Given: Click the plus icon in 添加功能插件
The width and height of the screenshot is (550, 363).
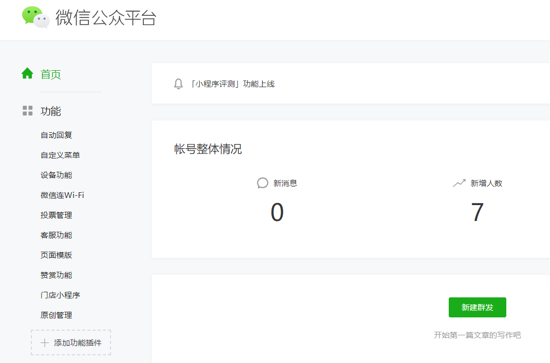Looking at the screenshot, I should pyautogui.click(x=45, y=342).
